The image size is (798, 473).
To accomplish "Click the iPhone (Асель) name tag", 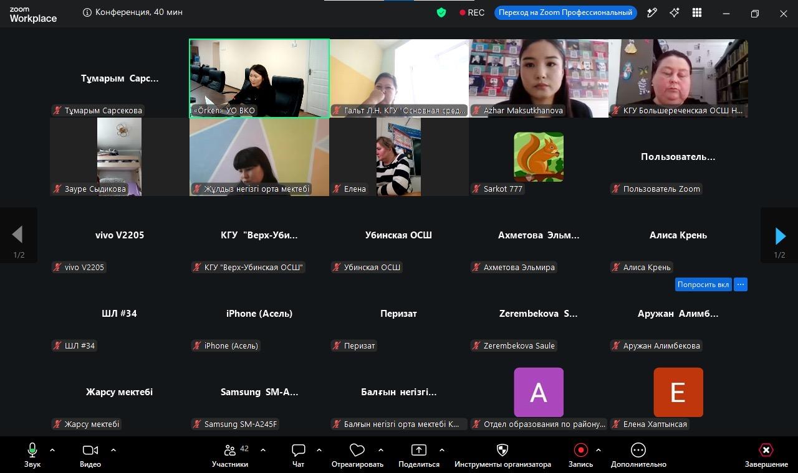I will tap(226, 346).
